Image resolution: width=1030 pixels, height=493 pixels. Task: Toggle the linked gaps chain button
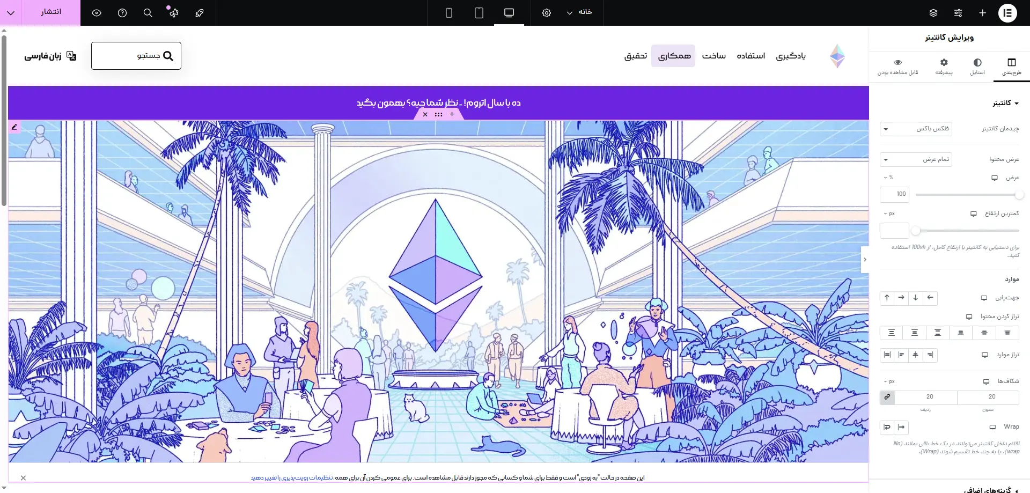(887, 397)
